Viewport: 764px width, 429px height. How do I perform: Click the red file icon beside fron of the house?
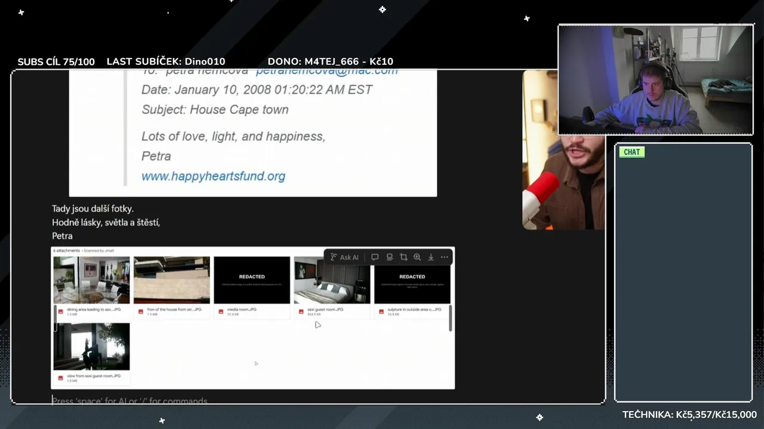click(141, 312)
